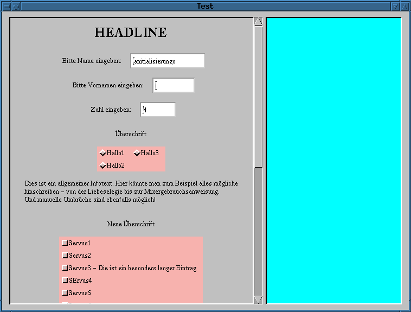Focus the 'Bitte Name eingeben' text field
Viewport: 411px width, 312px height.
click(x=168, y=61)
